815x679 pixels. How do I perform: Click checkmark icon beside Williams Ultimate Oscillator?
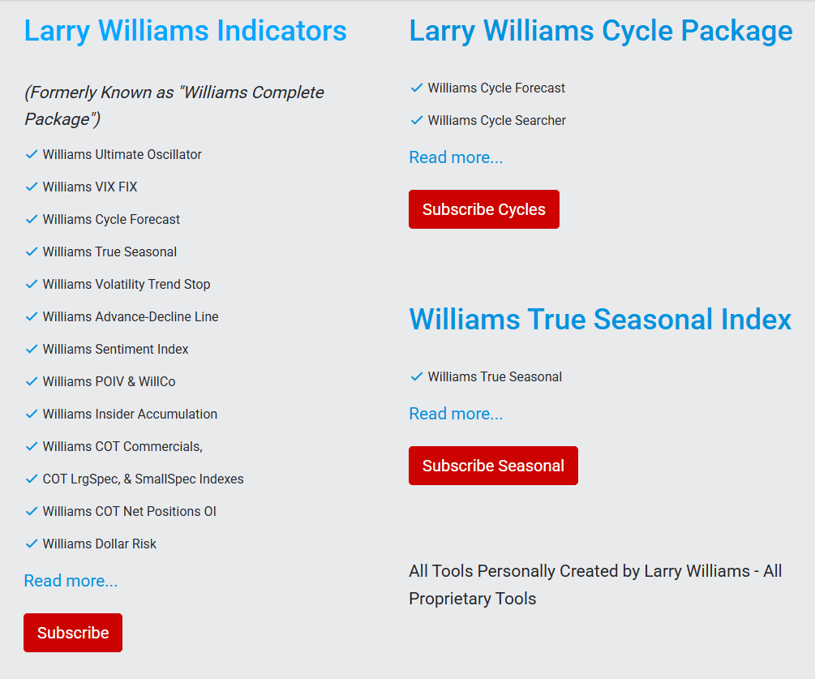[32, 154]
